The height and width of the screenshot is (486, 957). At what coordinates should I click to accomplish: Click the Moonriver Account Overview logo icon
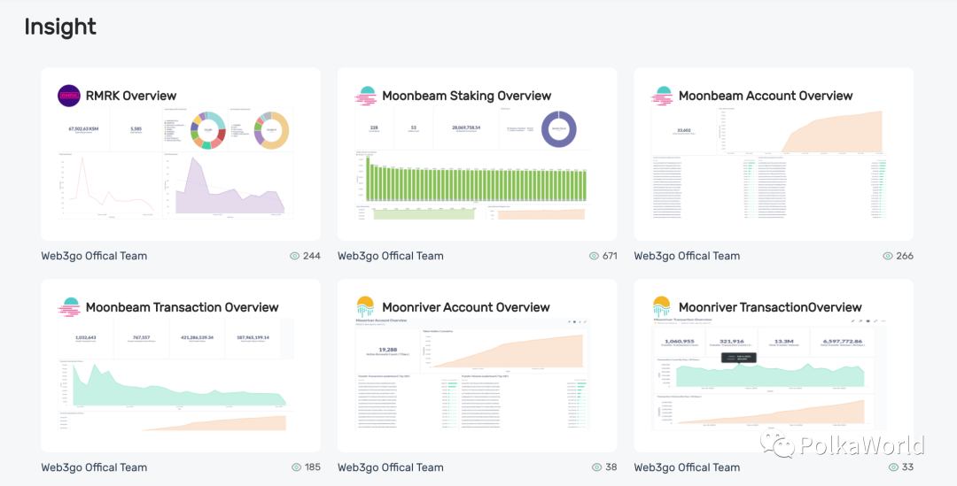point(365,306)
